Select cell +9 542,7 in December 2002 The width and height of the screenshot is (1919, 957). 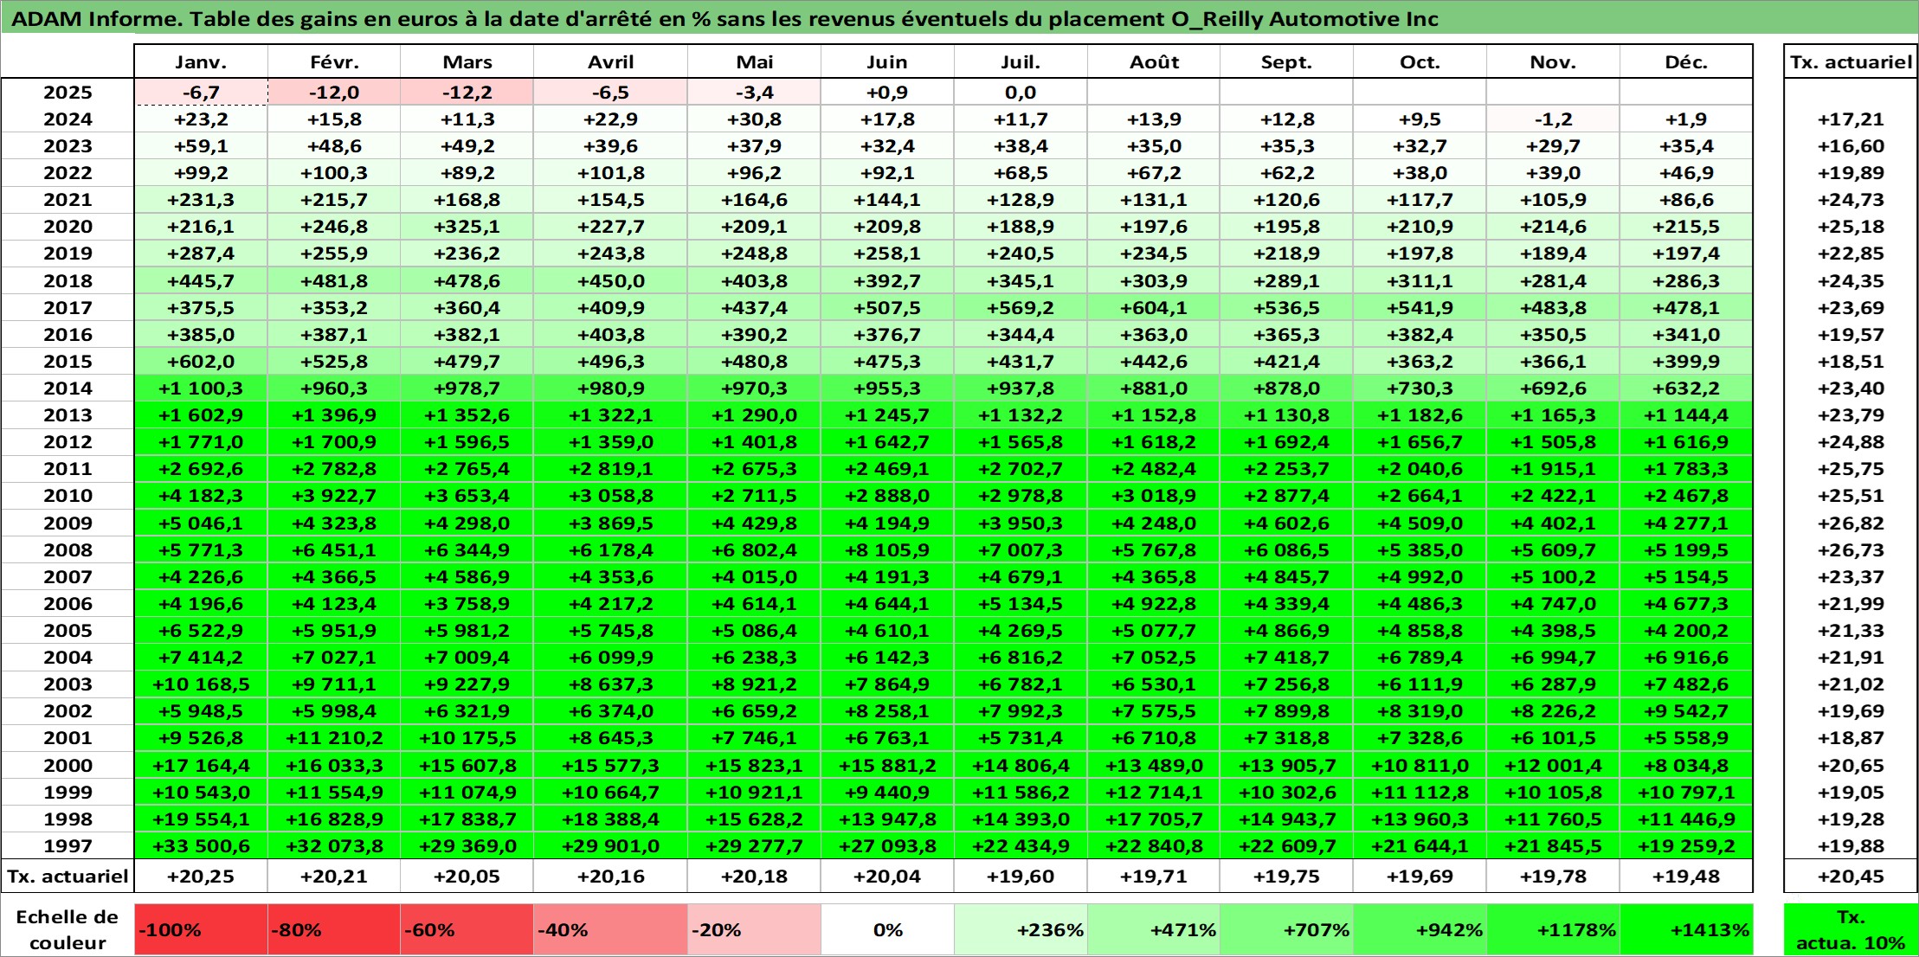(x=1686, y=711)
